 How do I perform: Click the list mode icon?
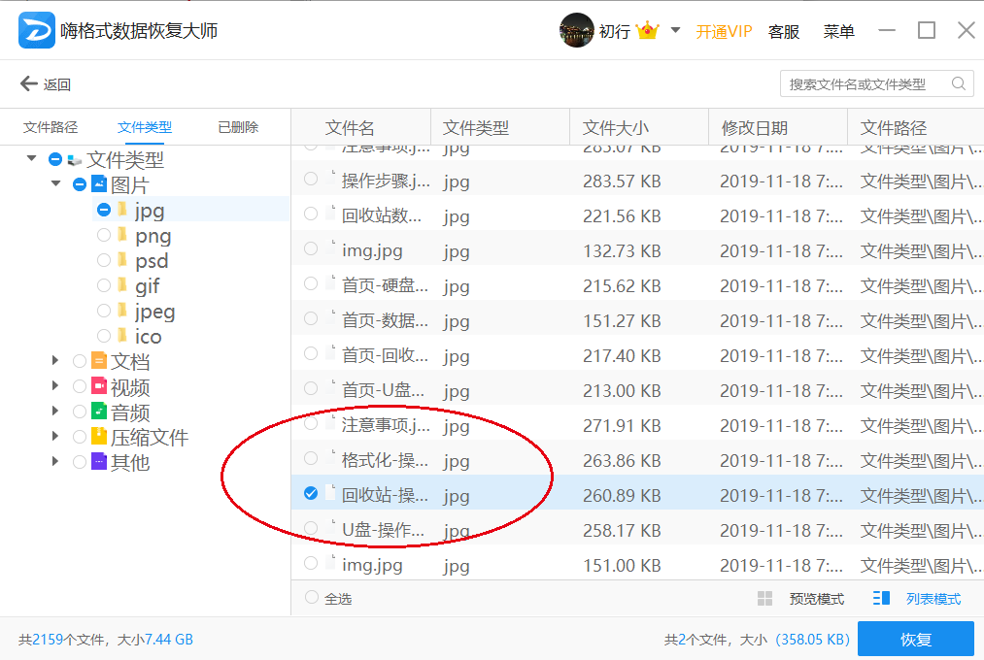tap(881, 598)
